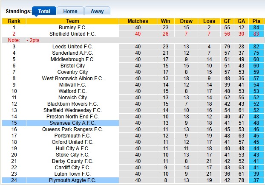The image size is (265, 185).
Task: Open Queens Park Rangers F.C. link
Action: (72, 129)
